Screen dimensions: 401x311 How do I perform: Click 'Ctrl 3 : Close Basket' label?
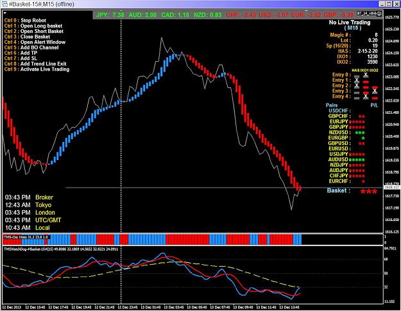[27, 37]
